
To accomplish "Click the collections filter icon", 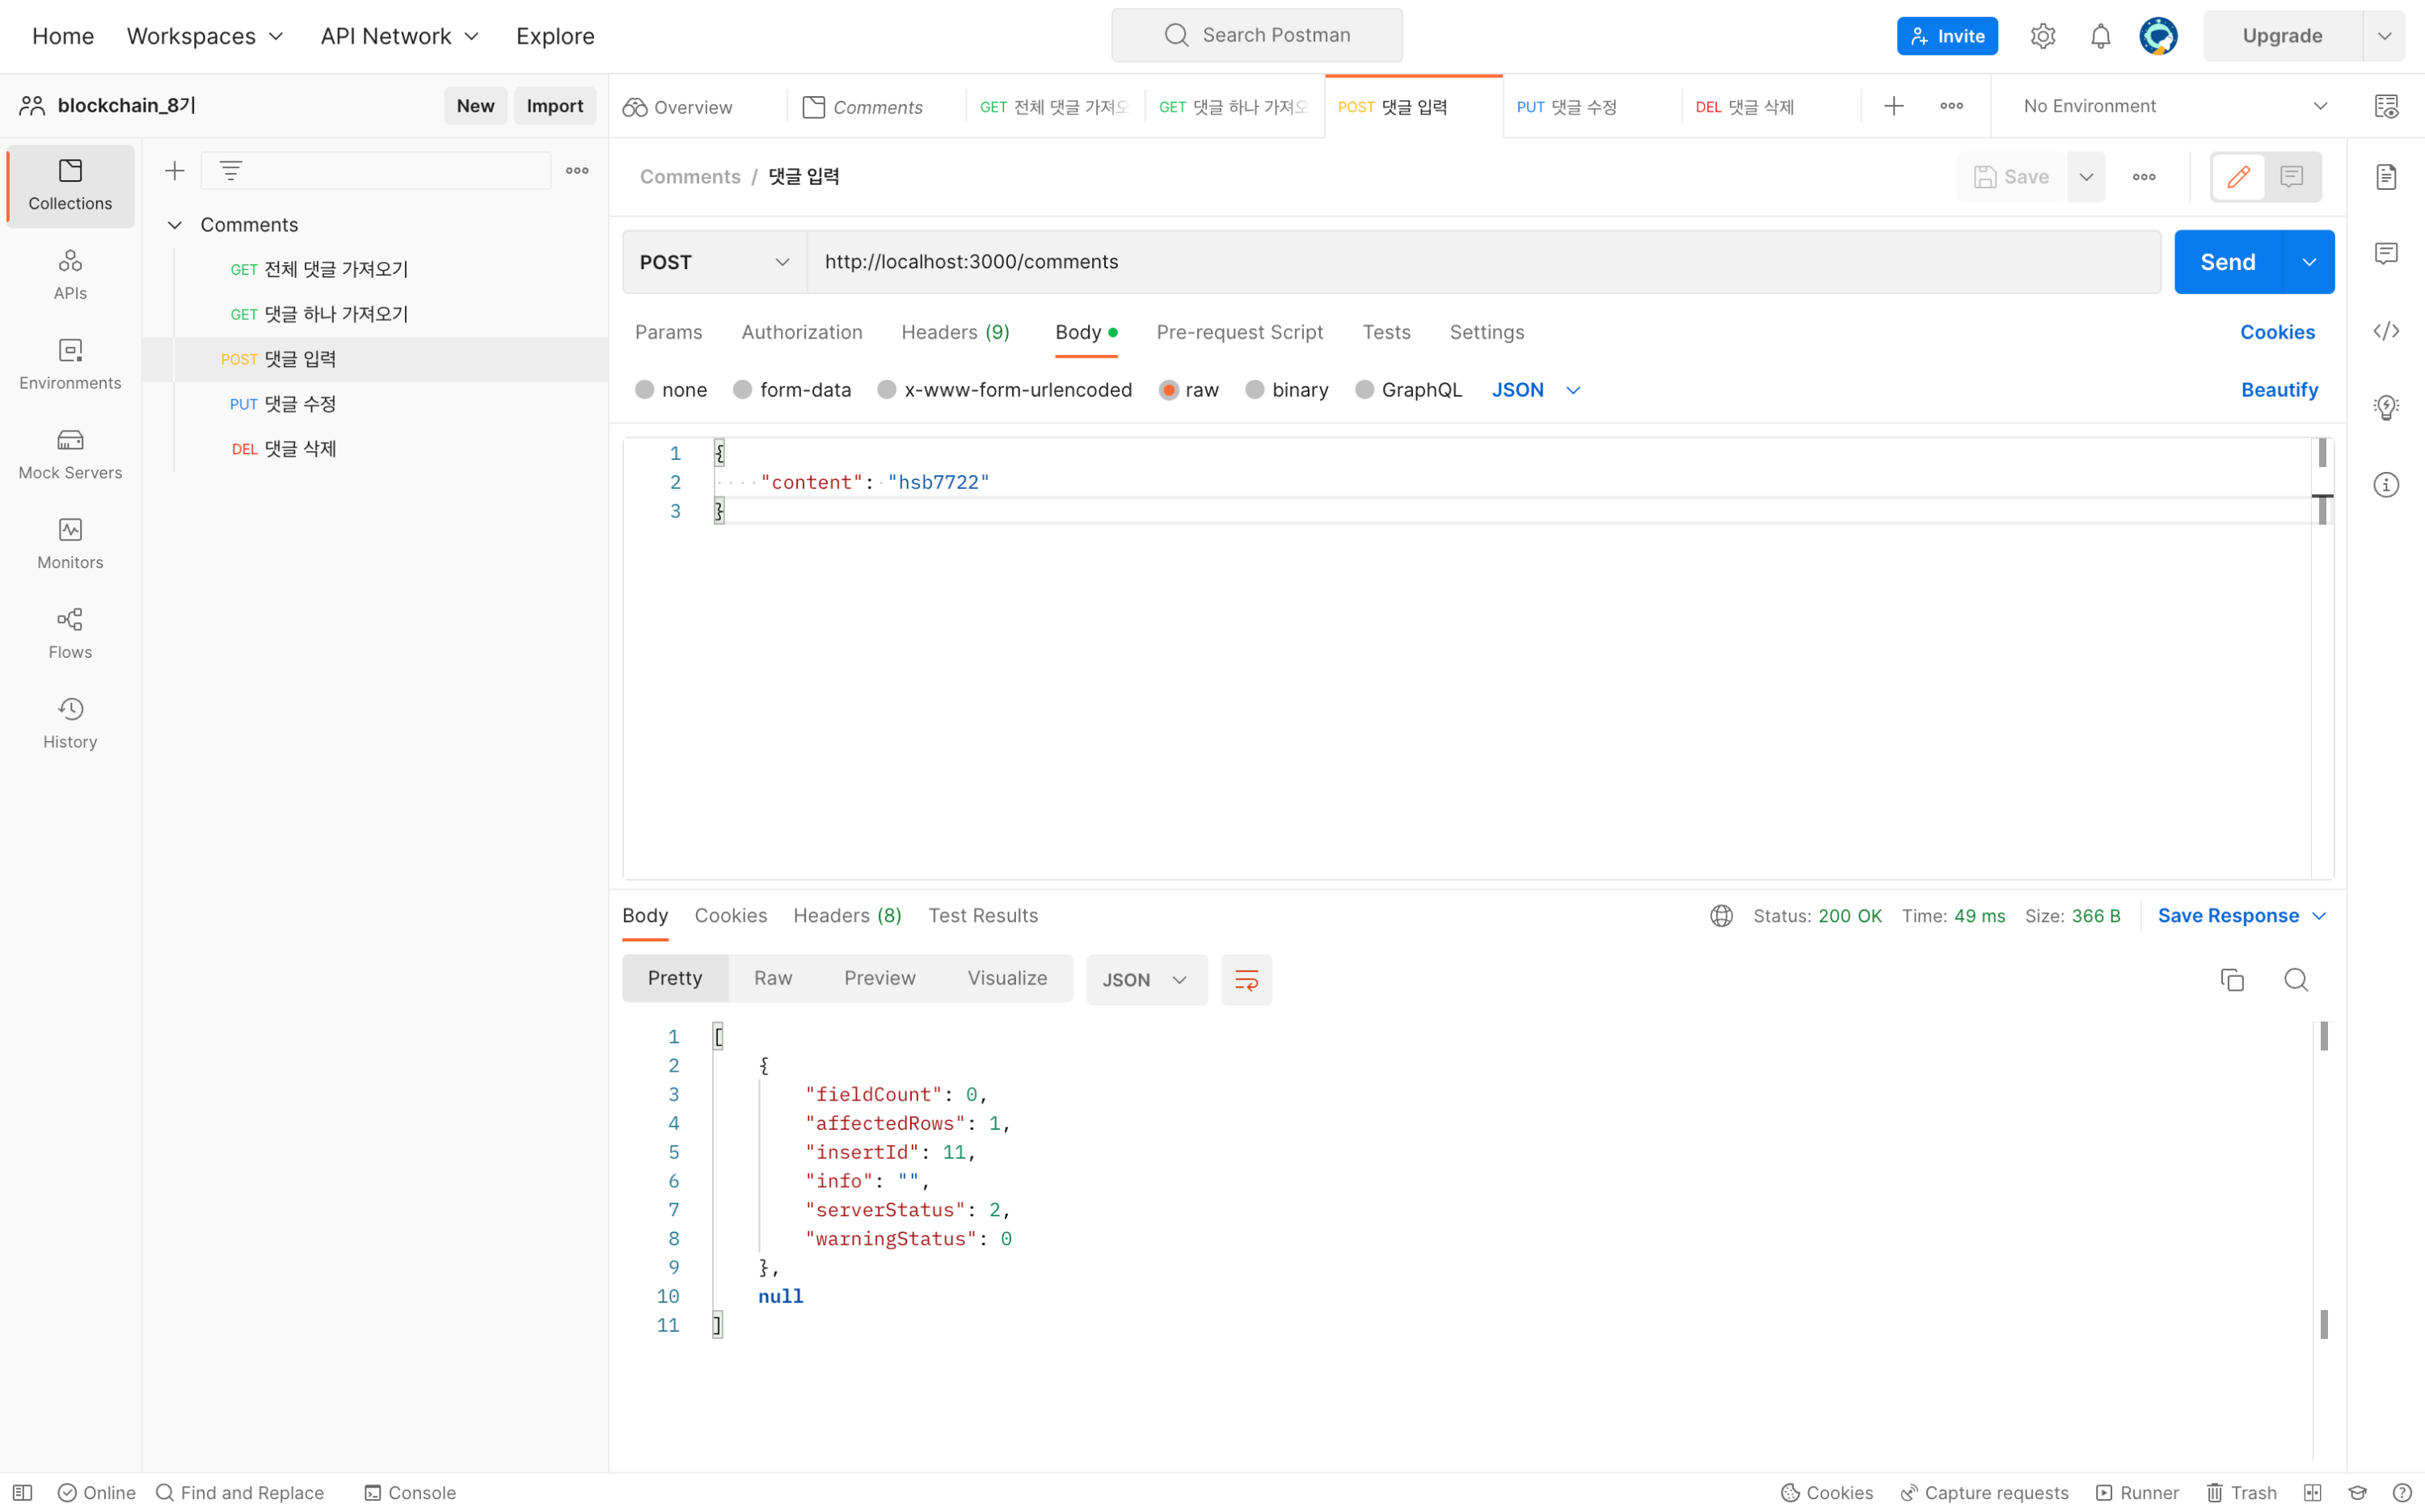I will tap(231, 171).
